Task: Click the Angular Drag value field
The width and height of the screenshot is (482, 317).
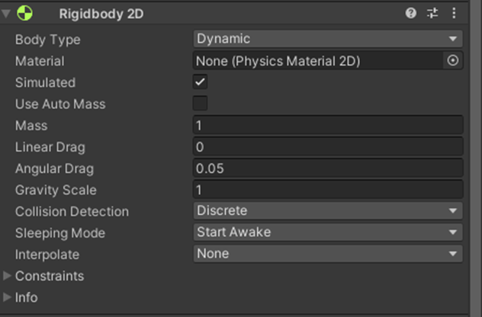Action: tap(328, 168)
